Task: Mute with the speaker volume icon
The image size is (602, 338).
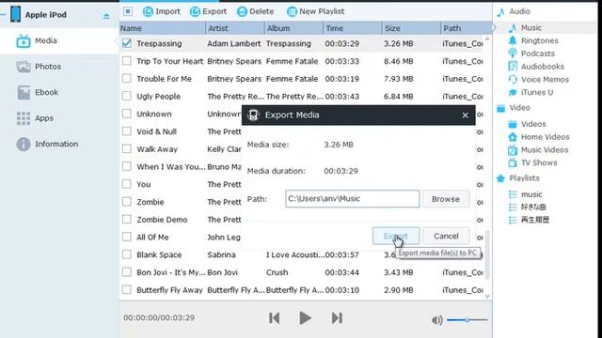Action: (x=436, y=320)
